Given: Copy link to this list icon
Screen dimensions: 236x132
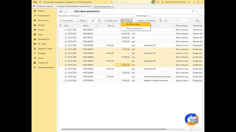Looking at the screenshot, I should [x=193, y=11].
